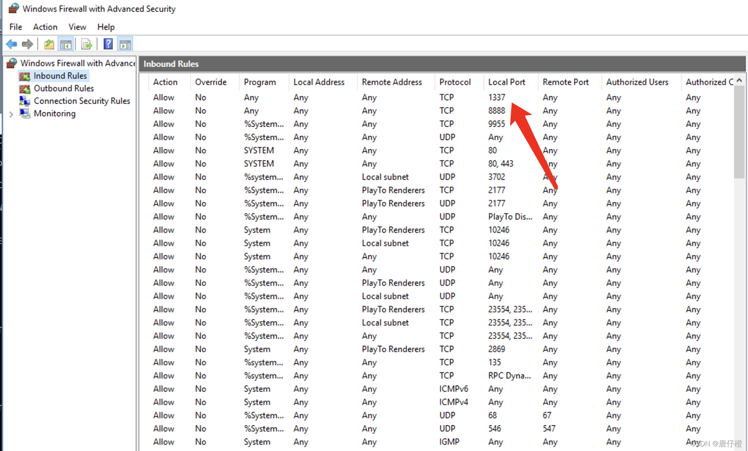
Task: Click the remote port 67 cell
Action: click(x=547, y=415)
